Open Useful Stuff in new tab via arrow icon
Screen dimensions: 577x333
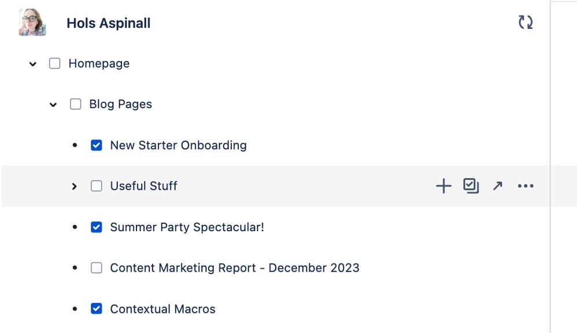pyautogui.click(x=498, y=186)
